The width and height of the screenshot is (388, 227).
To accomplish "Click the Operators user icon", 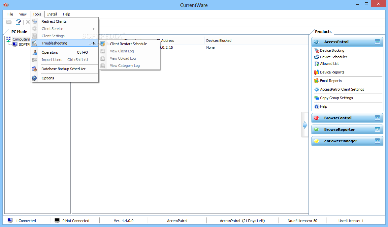I will (x=34, y=52).
